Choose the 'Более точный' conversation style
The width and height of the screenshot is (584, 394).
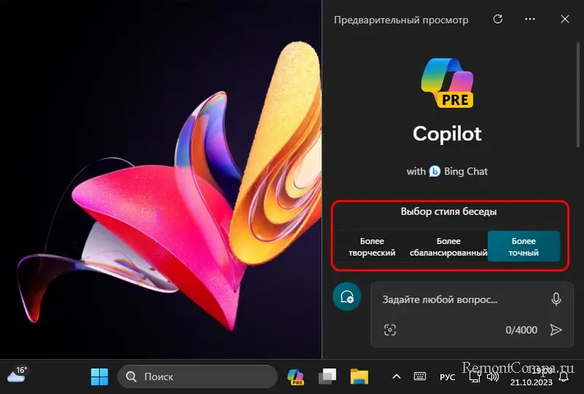[523, 247]
